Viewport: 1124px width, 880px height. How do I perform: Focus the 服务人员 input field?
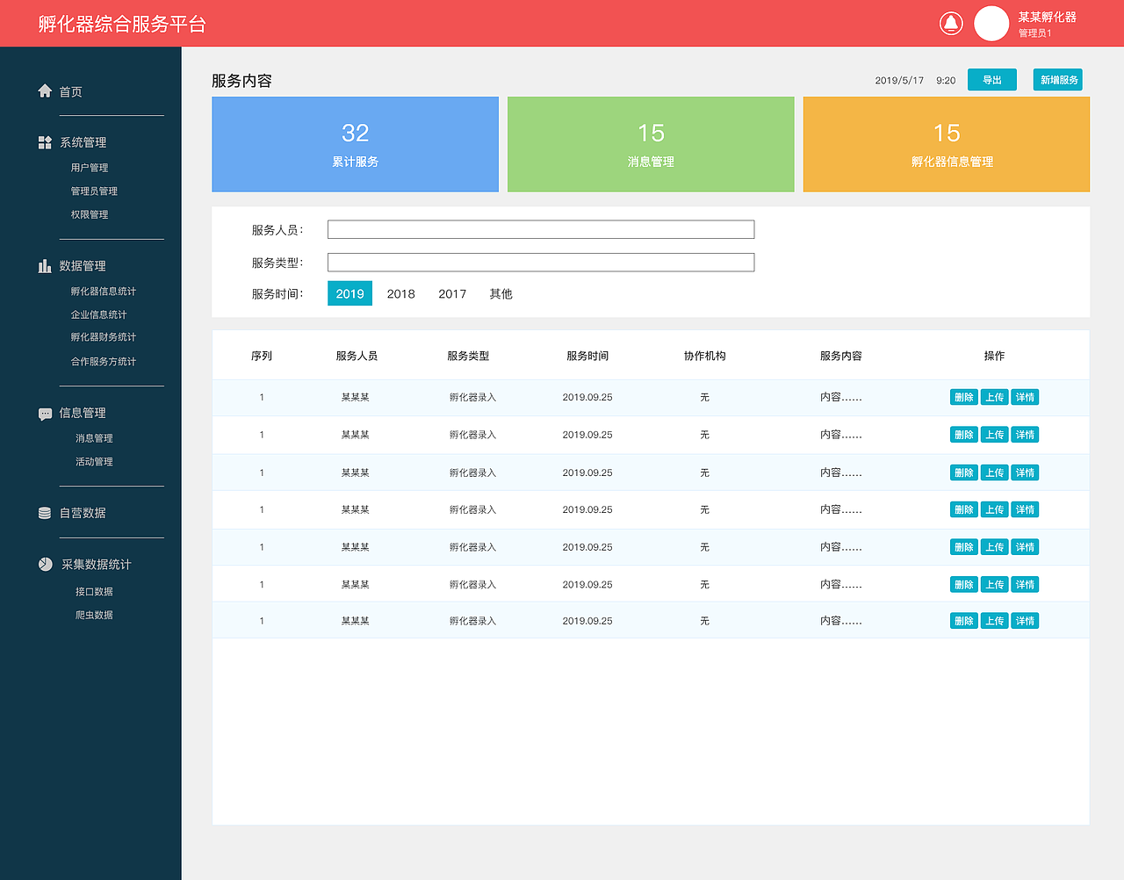point(541,229)
